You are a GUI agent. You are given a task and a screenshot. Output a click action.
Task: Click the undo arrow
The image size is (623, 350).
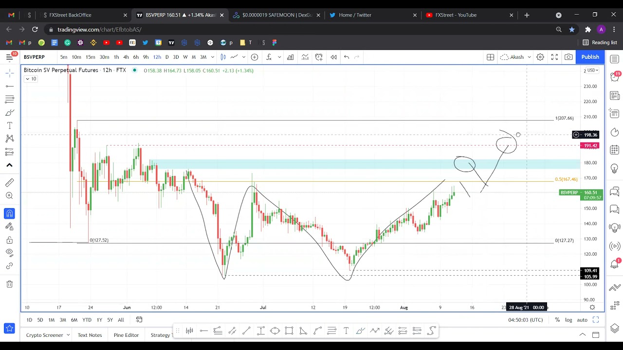pyautogui.click(x=347, y=57)
